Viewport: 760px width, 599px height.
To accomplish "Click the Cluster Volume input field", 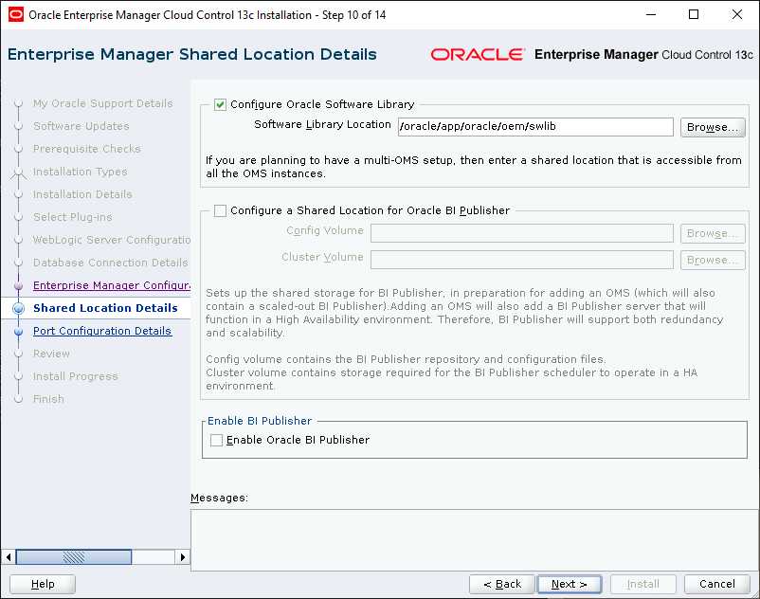I will 521,260.
